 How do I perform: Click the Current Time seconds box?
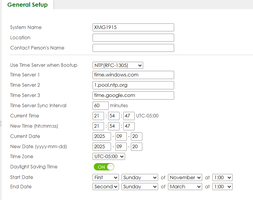point(129,116)
